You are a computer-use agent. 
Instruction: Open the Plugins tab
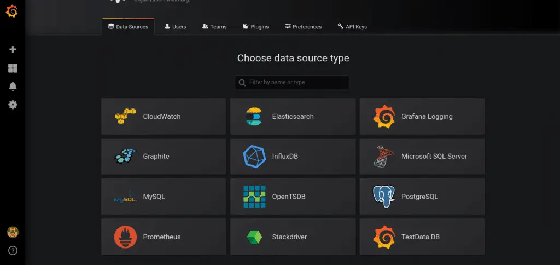(256, 27)
